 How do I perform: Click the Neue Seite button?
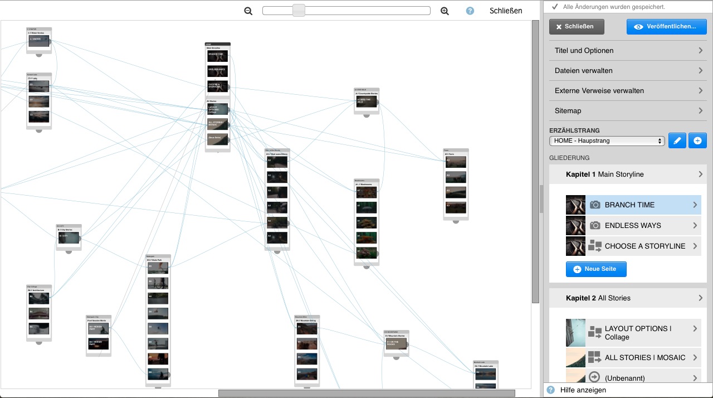tap(596, 269)
